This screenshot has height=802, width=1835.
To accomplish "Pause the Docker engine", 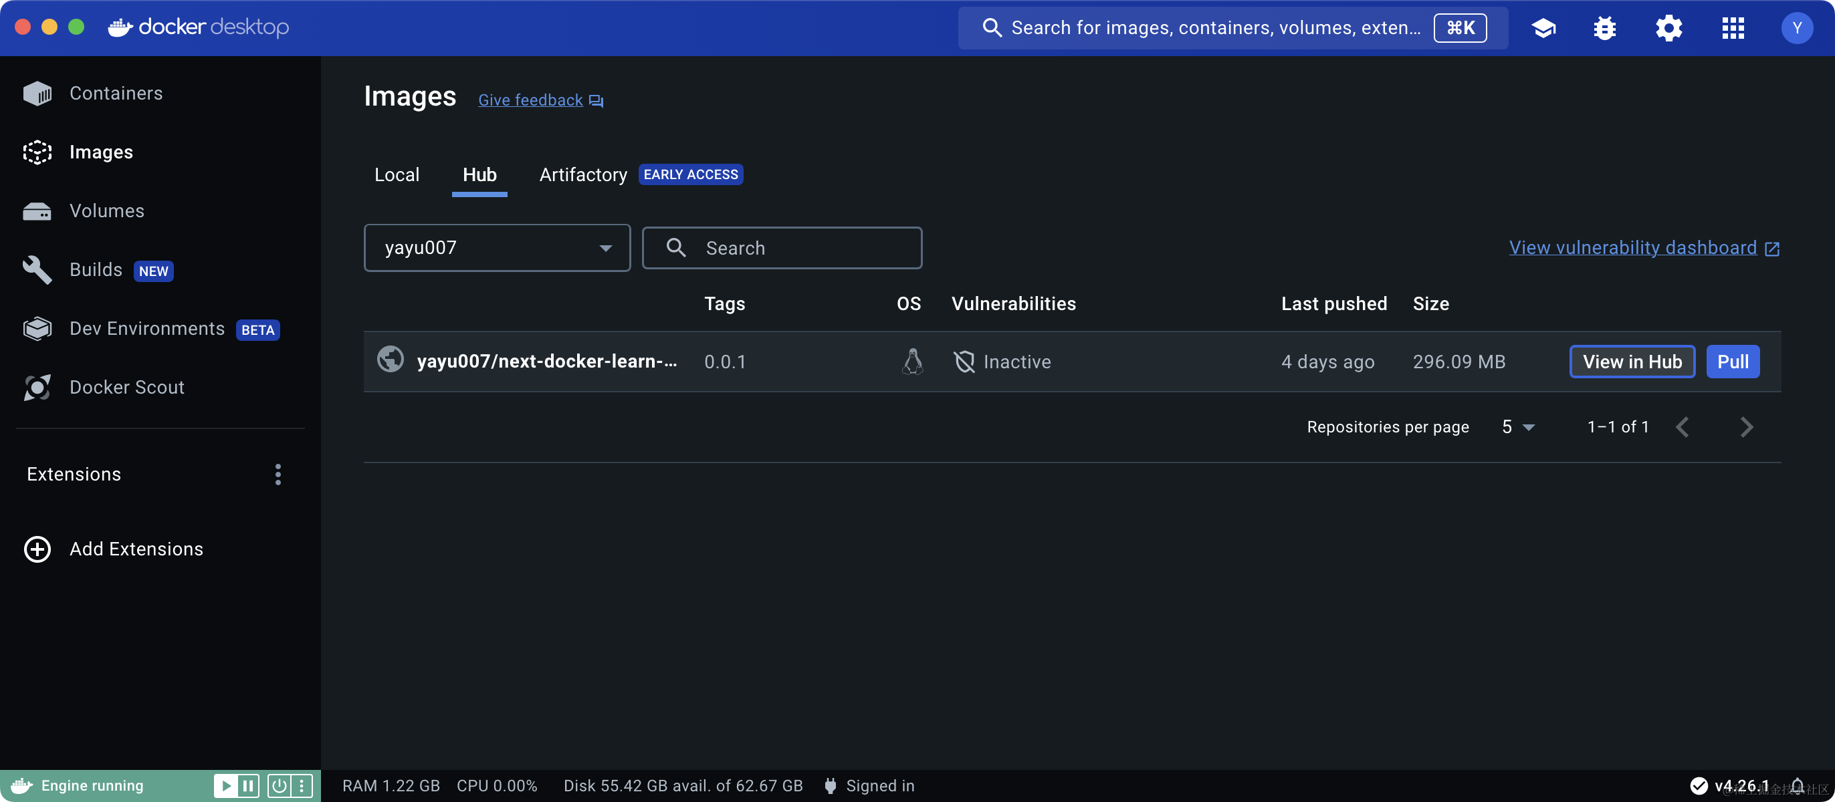I will [248, 786].
